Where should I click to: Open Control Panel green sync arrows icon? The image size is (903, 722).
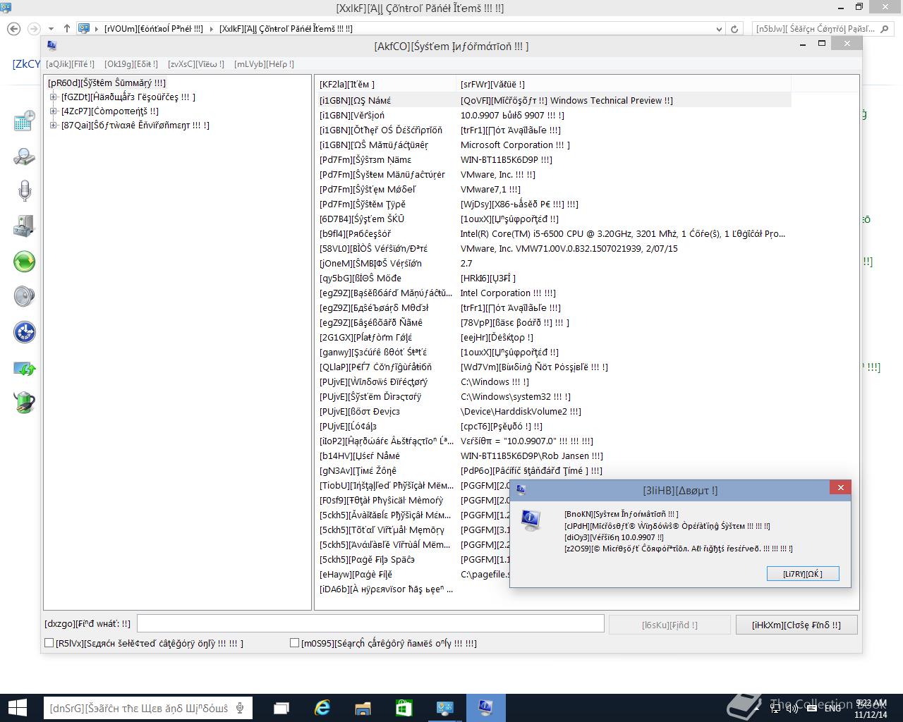coord(25,367)
